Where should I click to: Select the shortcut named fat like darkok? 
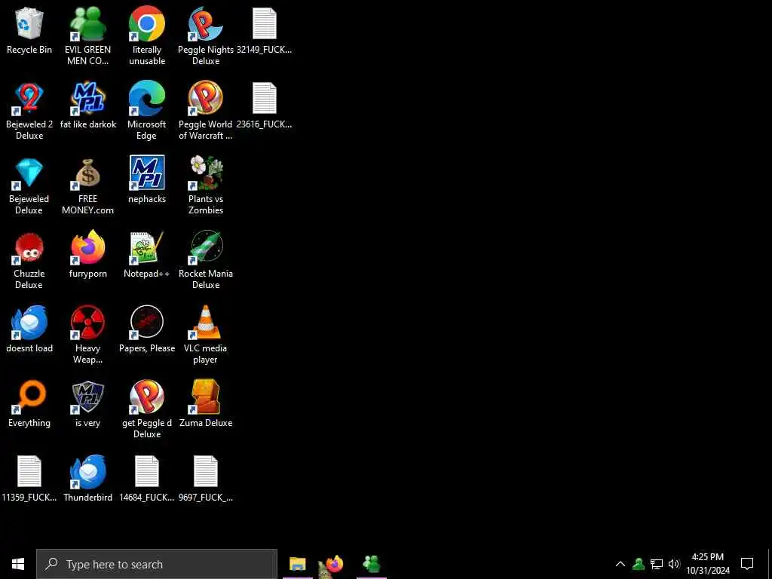coord(88,106)
